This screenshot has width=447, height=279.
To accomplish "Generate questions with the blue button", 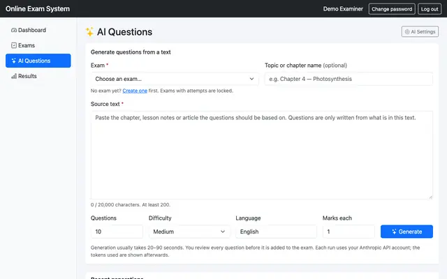I will tap(406, 232).
